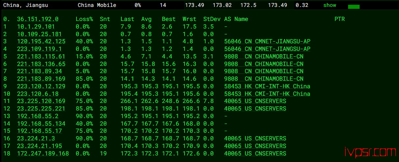
Task: Open the 223.109.119.1 link
Action: click(x=39, y=49)
